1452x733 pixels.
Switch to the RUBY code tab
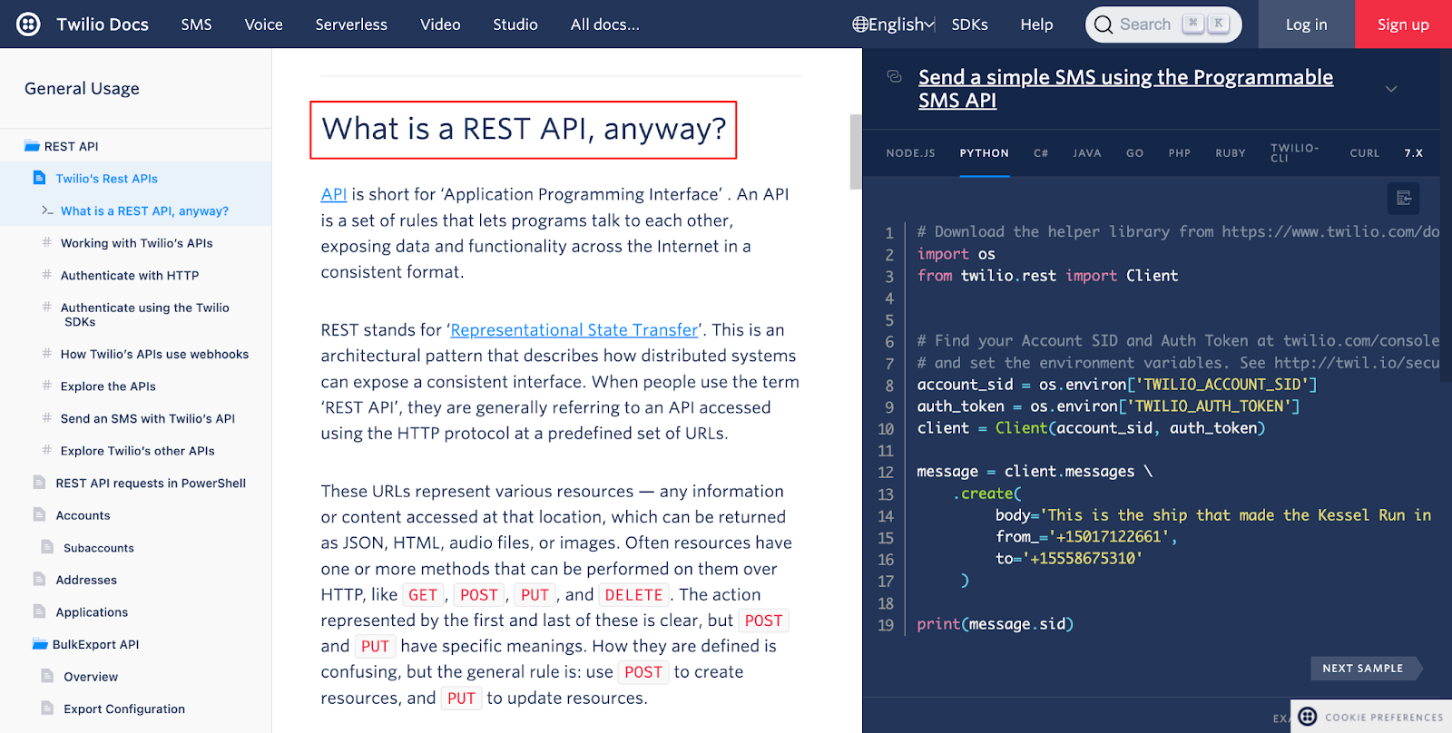[1231, 153]
